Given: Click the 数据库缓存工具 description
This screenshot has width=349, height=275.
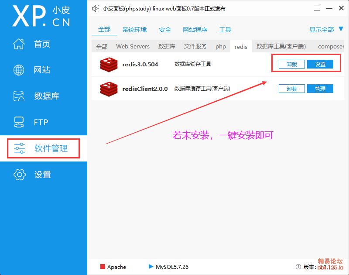Looking at the screenshot, I should coord(192,64).
